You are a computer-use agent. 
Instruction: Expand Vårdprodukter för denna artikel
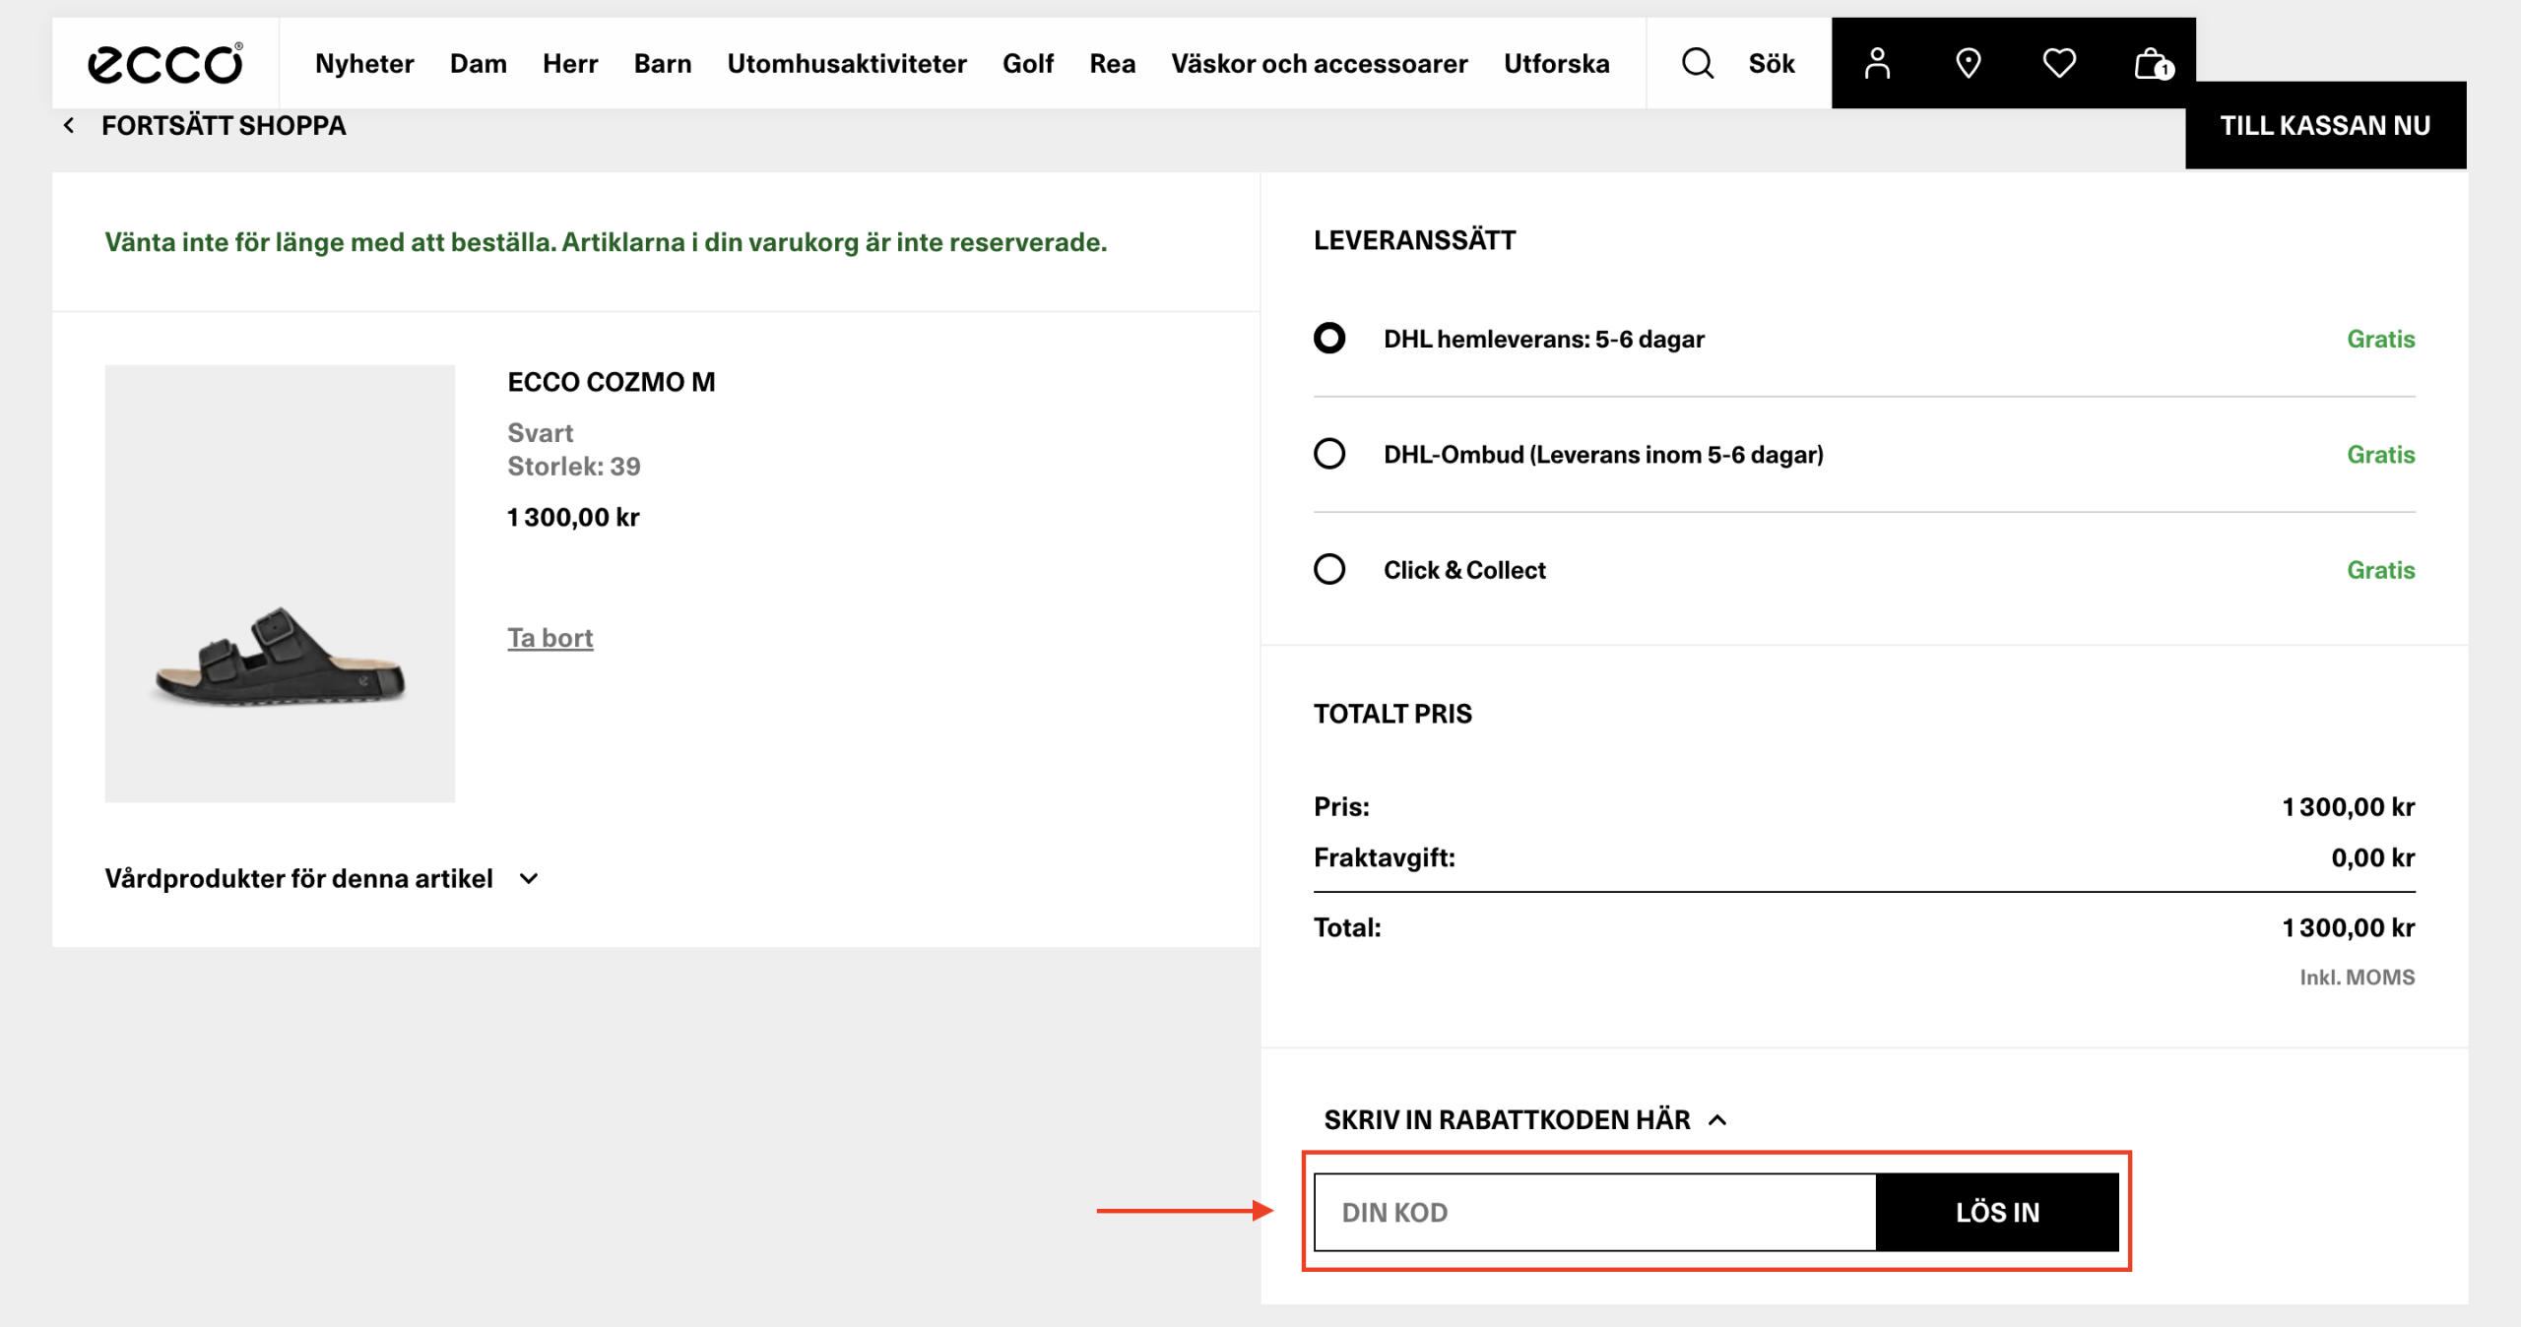pyautogui.click(x=322, y=878)
